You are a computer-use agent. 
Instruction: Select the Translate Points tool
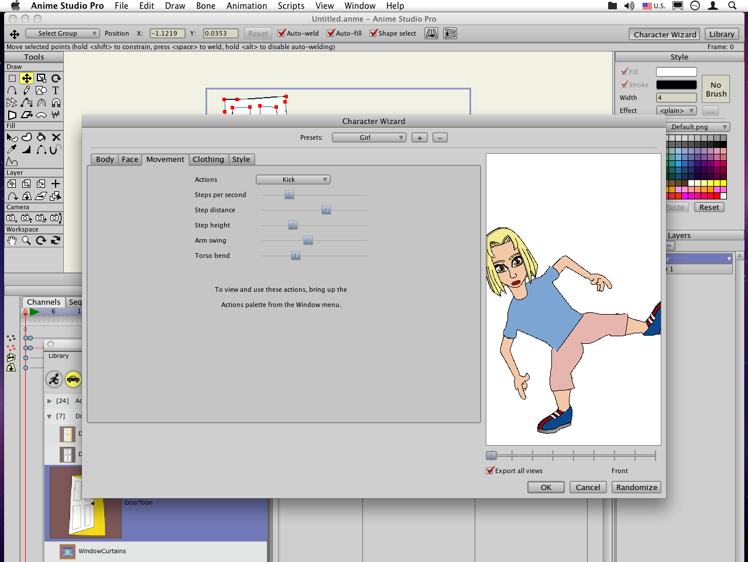[26, 78]
